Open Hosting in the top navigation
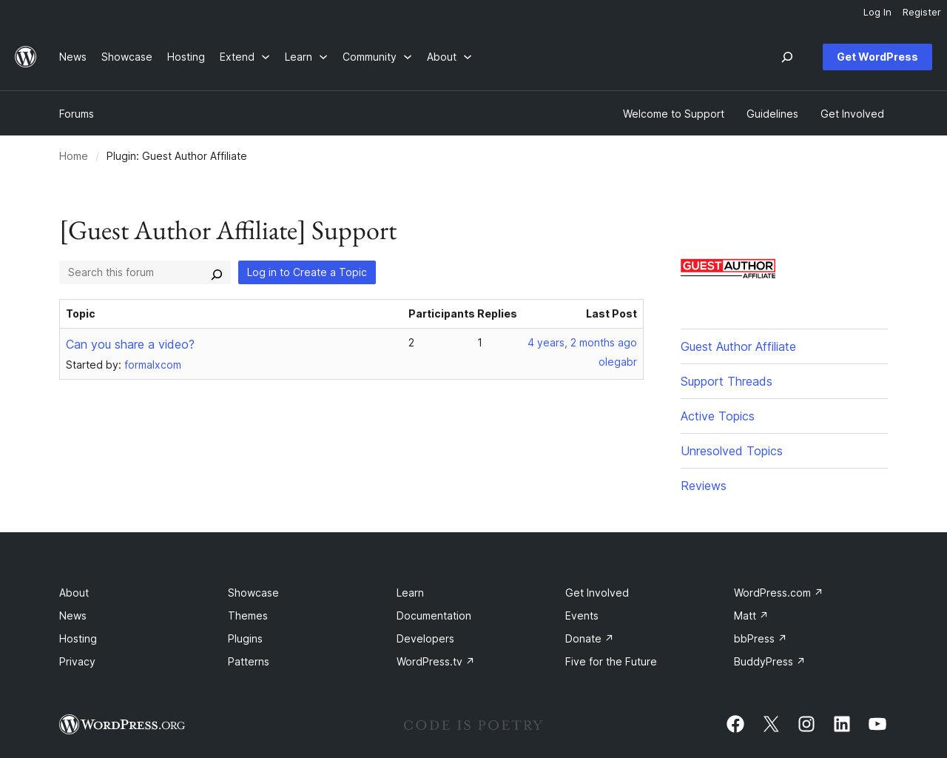The width and height of the screenshot is (947, 758). (x=186, y=57)
